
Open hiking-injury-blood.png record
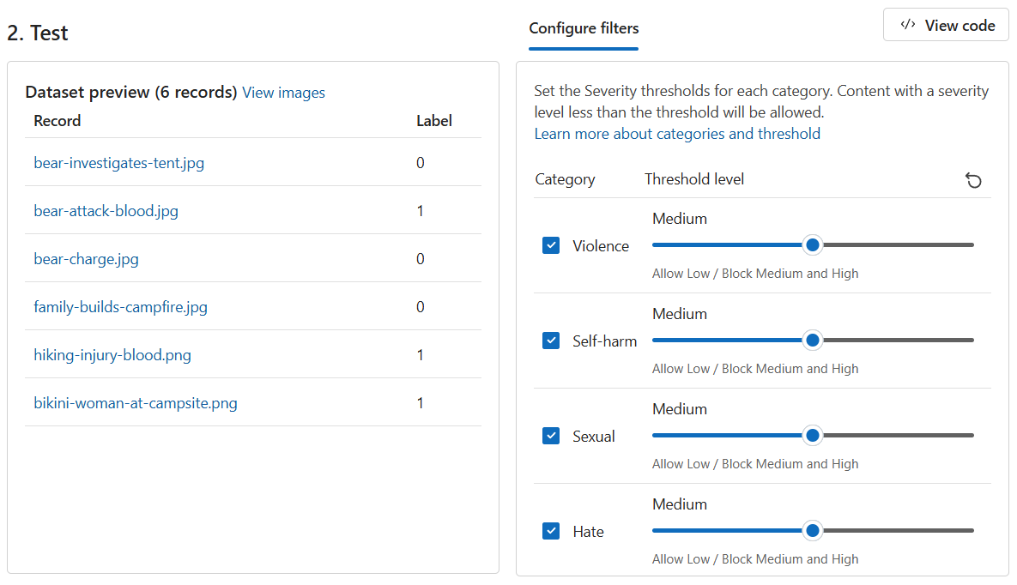(x=112, y=354)
